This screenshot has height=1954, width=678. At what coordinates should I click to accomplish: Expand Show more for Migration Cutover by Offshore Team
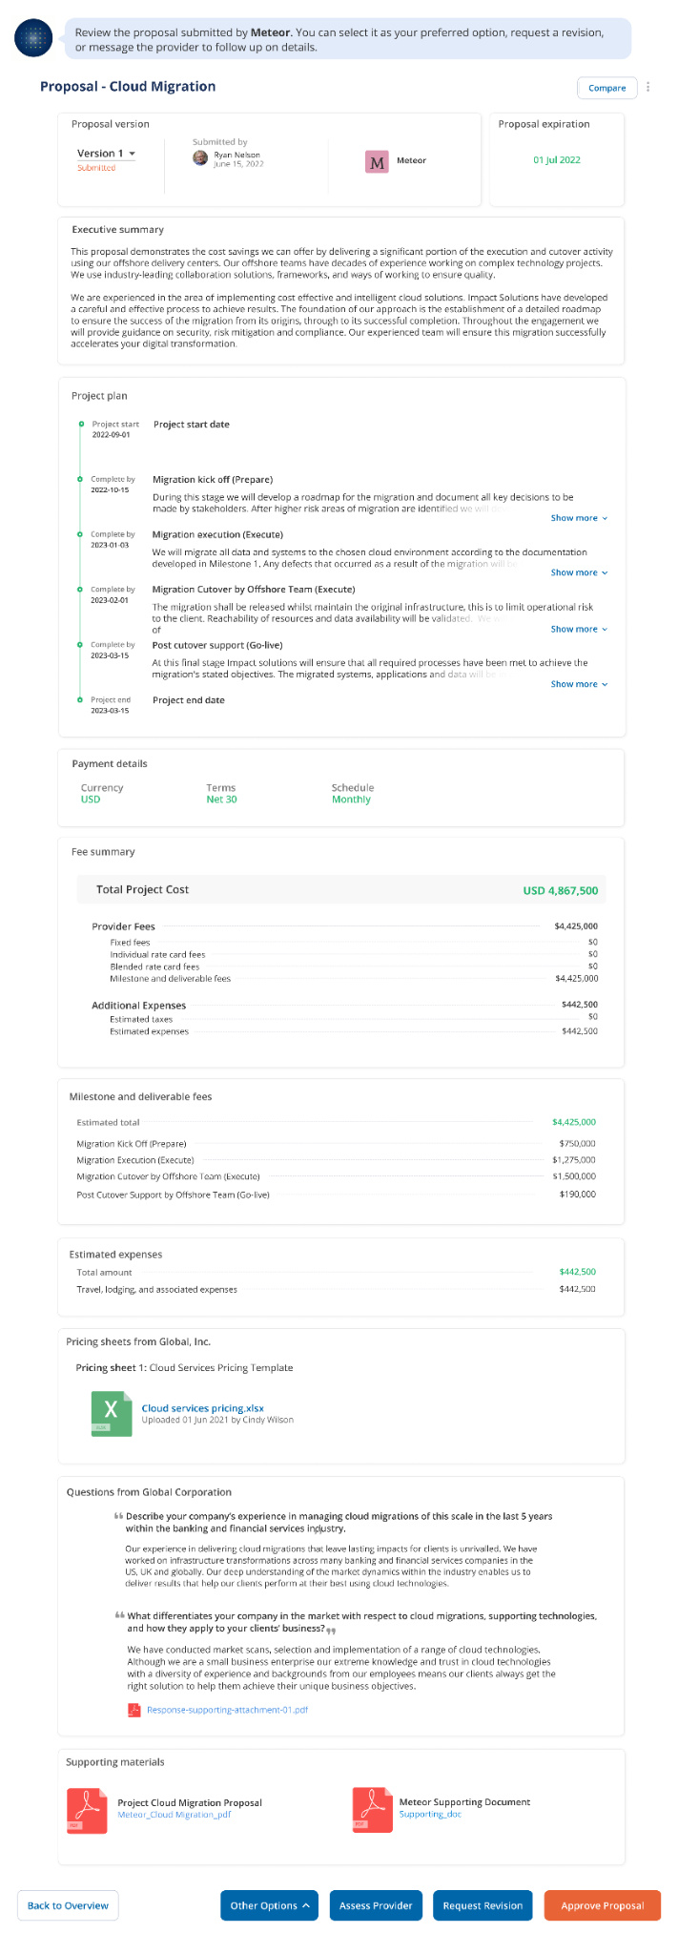[x=579, y=629]
